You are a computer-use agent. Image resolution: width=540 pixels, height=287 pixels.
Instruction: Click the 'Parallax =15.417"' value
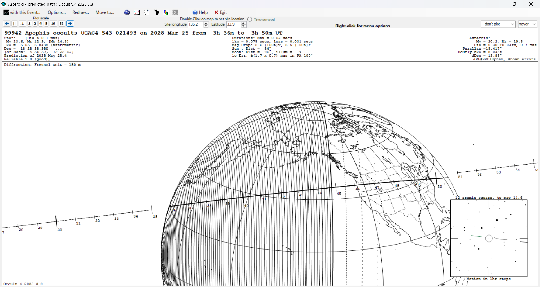coord(482,48)
